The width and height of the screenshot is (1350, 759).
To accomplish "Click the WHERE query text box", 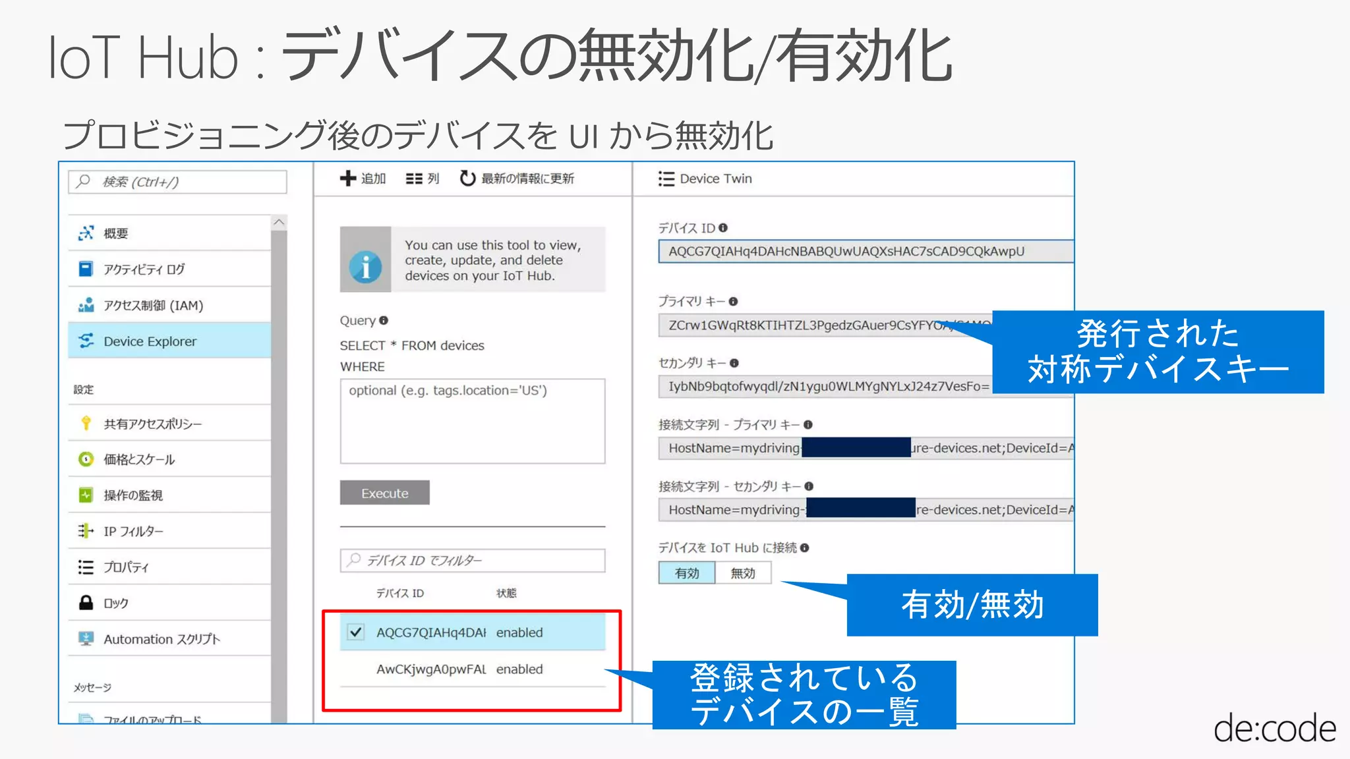I will [472, 420].
